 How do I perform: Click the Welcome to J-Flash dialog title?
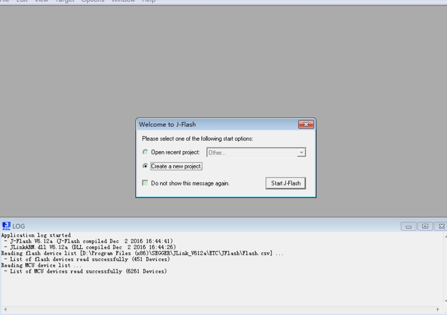[167, 124]
